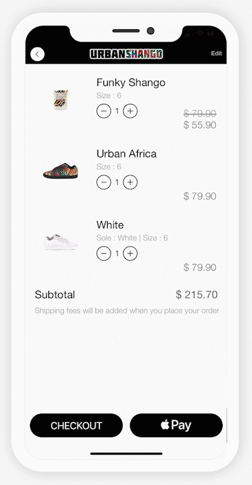Viewport: 252px width, 485px height.
Task: Pay using the Apple Pay button
Action: pyautogui.click(x=176, y=425)
